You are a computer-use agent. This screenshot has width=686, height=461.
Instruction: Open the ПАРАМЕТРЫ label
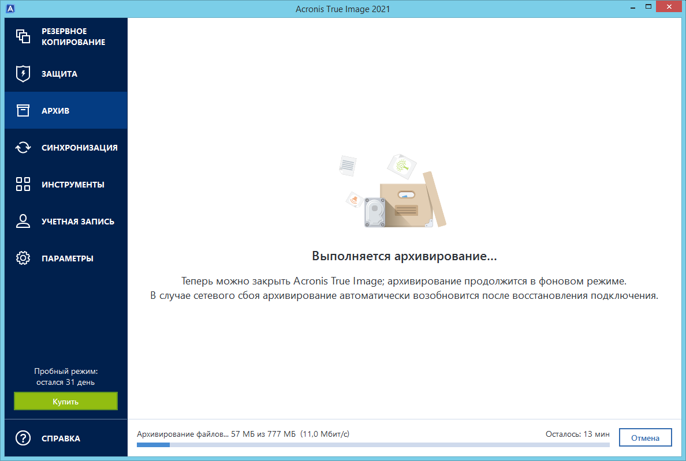point(68,258)
